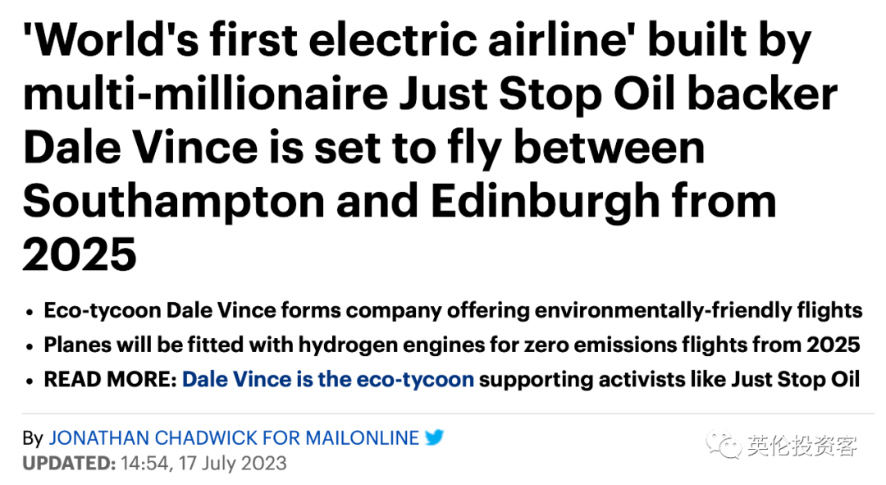Click the 14:54, 17 July 2023 timestamp
This screenshot has width=886, height=485.
click(x=203, y=464)
